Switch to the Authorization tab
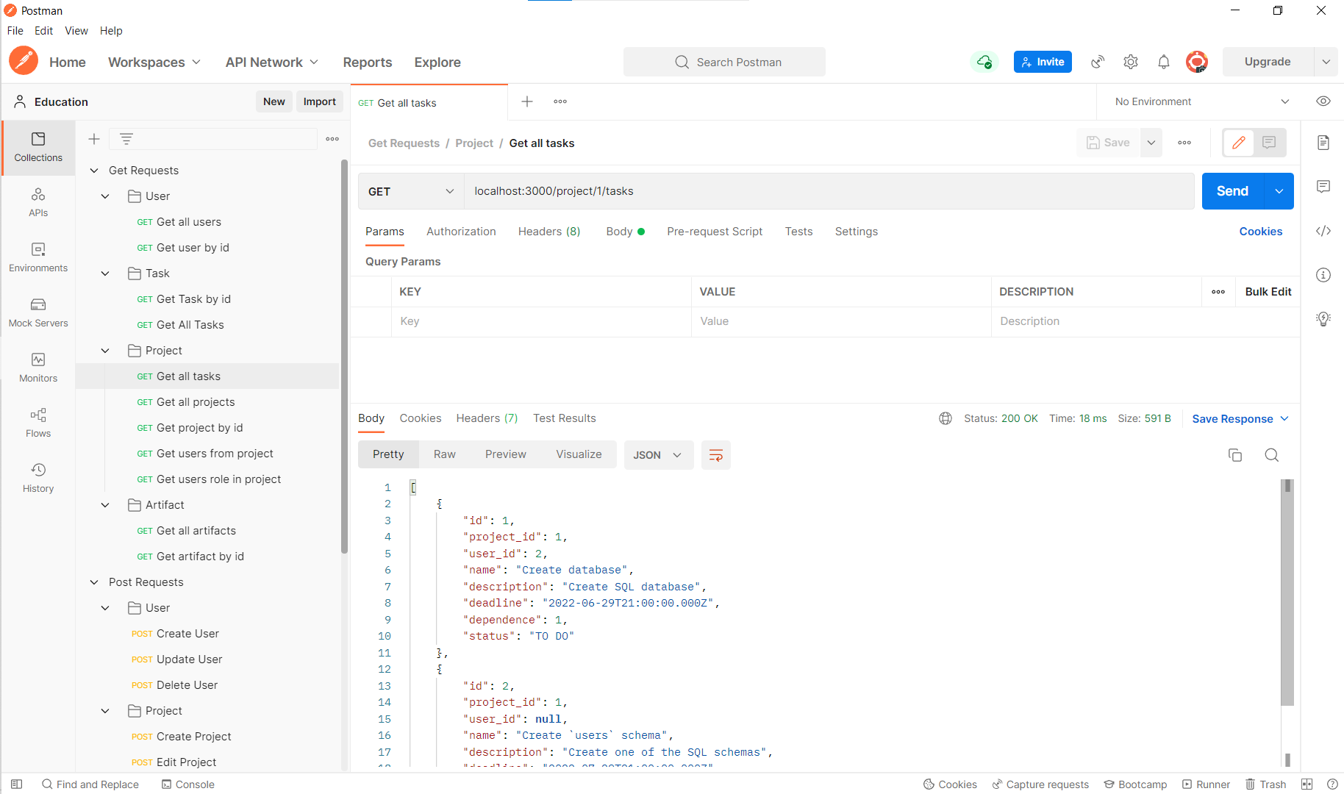The height and width of the screenshot is (794, 1344). pyautogui.click(x=461, y=232)
